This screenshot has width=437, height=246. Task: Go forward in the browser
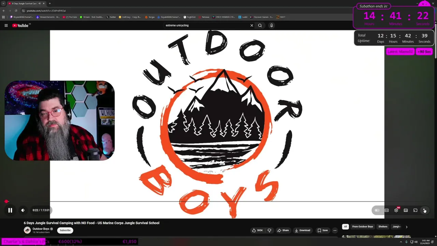click(x=10, y=11)
